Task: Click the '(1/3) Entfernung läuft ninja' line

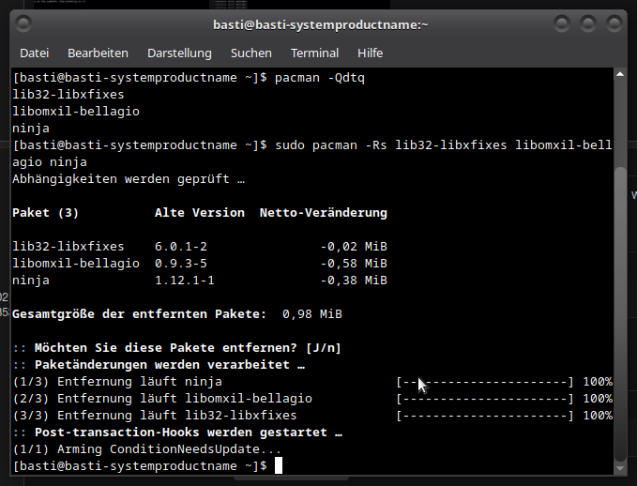Action: click(x=117, y=382)
